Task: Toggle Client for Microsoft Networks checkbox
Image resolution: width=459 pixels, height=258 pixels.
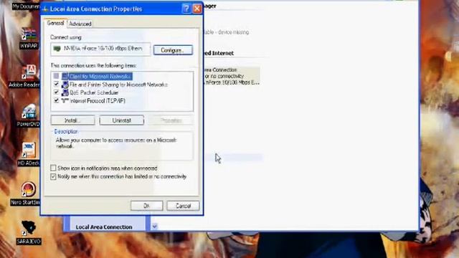Action: coord(56,76)
